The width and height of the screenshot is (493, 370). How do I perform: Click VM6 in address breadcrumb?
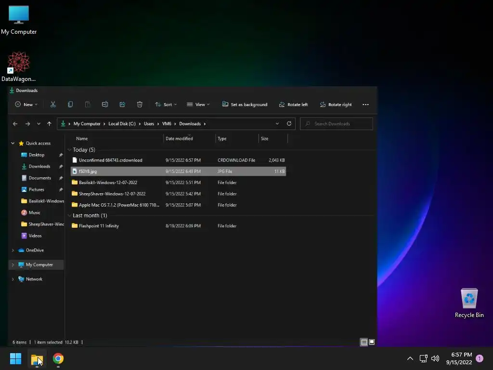click(x=167, y=124)
